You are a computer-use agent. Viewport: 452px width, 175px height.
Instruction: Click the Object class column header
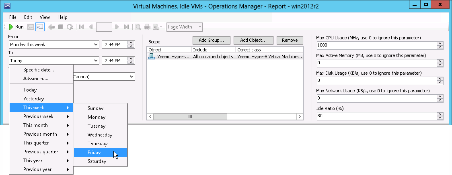[x=269, y=50]
